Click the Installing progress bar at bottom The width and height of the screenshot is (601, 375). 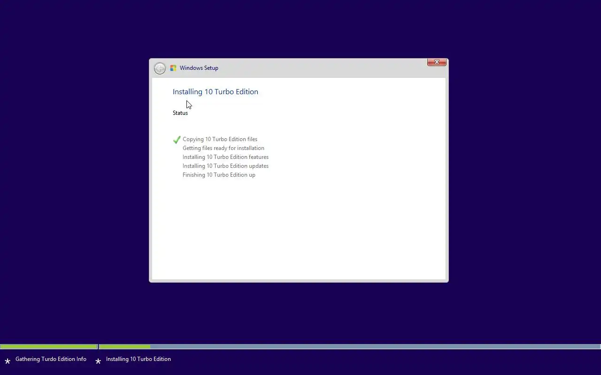click(x=350, y=347)
